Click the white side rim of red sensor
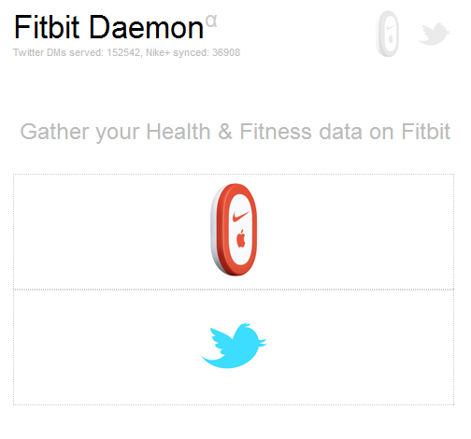 coord(214,229)
